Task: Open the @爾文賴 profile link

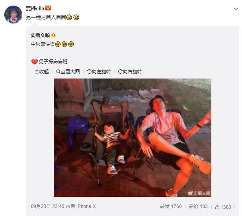Action: (40, 35)
